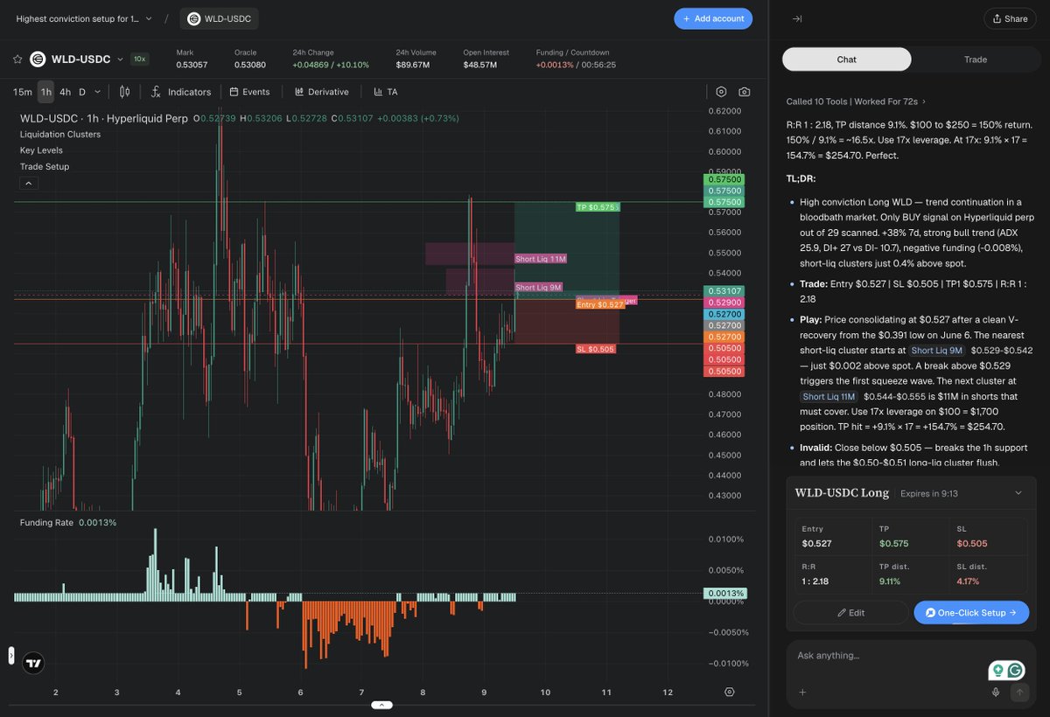Click the Oracle price value 0.53080
Image resolution: width=1050 pixels, height=717 pixels.
[x=250, y=65]
